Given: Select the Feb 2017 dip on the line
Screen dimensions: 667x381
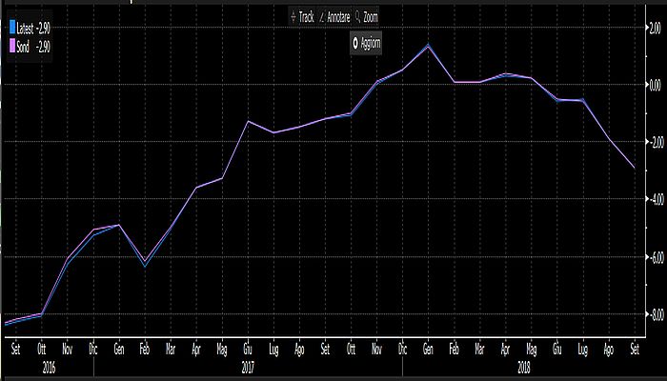Looking at the screenshot, I should [144, 262].
